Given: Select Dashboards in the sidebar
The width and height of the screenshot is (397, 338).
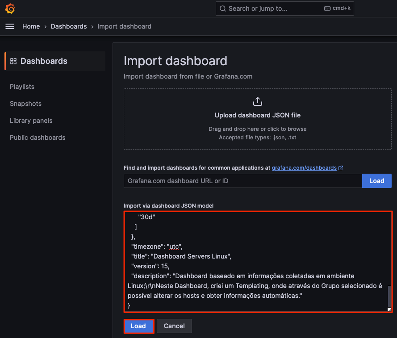Looking at the screenshot, I should click(x=55, y=61).
